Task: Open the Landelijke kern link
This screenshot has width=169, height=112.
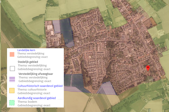Action: pos(26,50)
